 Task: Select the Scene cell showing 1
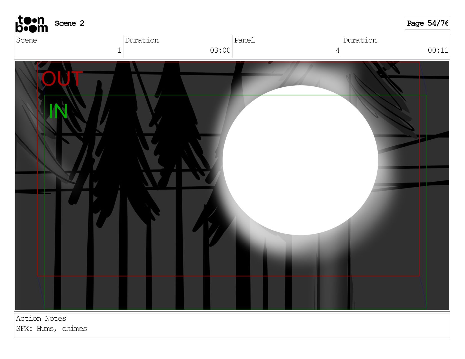[68, 46]
